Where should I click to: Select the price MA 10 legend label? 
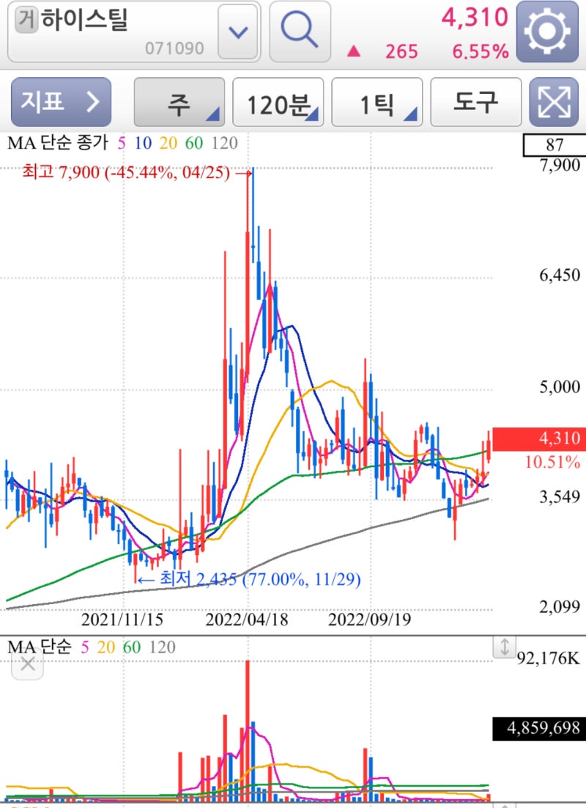pyautogui.click(x=143, y=143)
